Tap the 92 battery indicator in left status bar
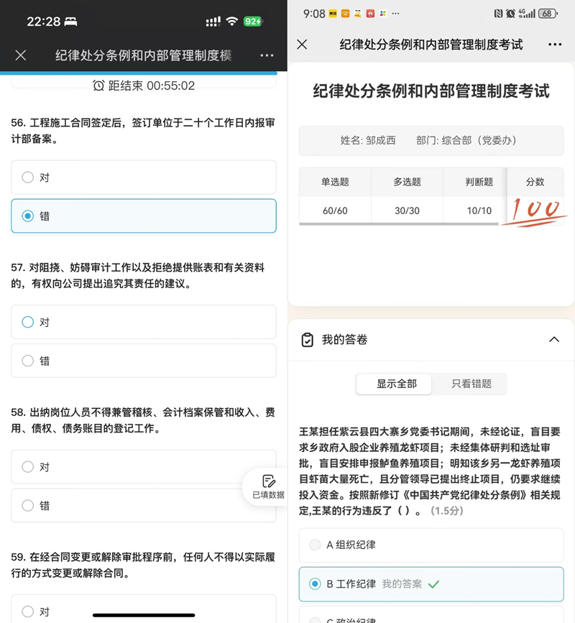This screenshot has width=575, height=623. click(253, 21)
